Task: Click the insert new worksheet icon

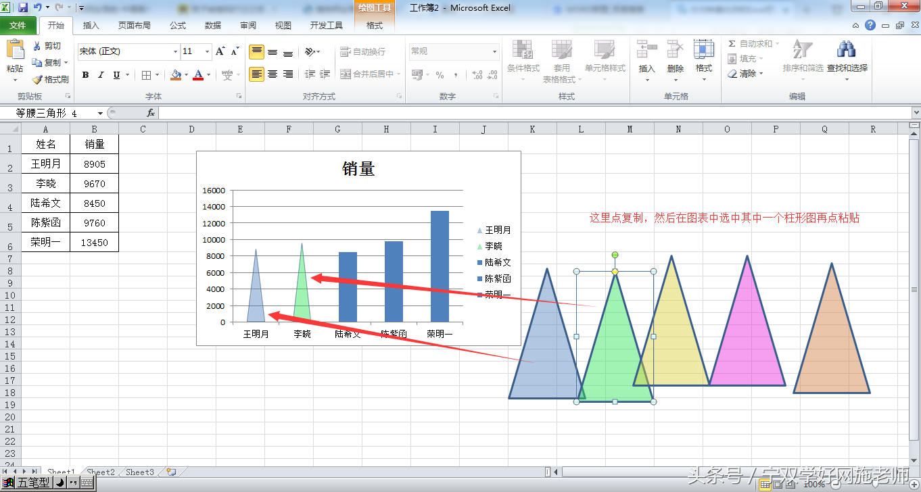Action: coord(171,472)
